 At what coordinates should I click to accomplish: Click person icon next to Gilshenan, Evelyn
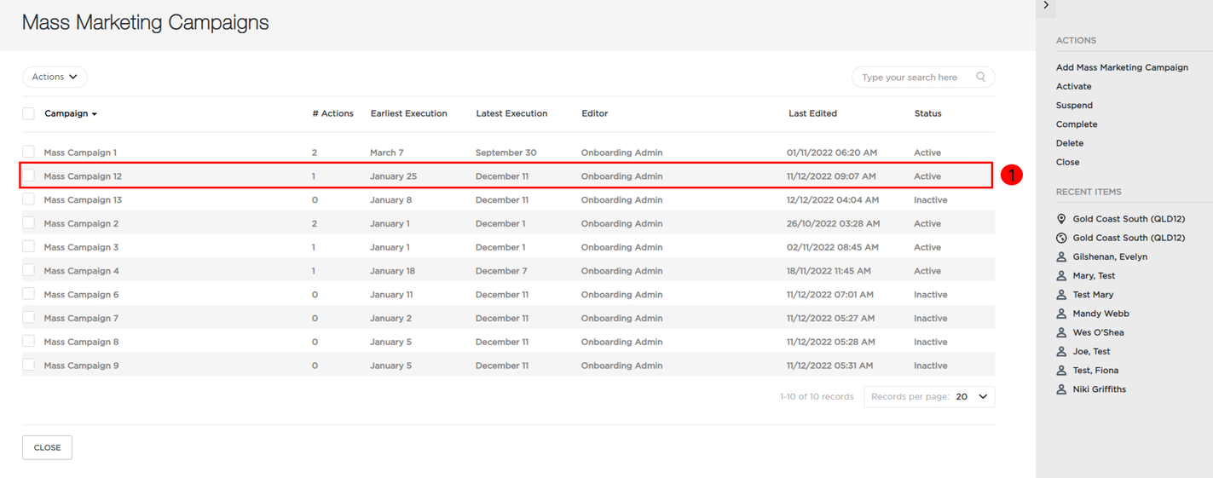pos(1061,256)
